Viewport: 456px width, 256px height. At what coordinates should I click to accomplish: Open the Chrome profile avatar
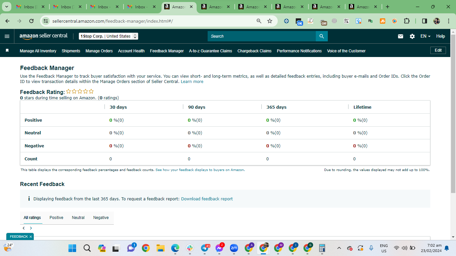(x=437, y=21)
